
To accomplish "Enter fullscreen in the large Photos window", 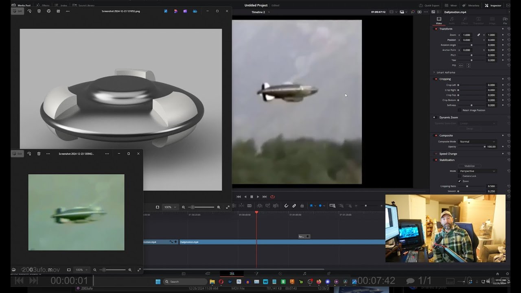I will coord(228,207).
